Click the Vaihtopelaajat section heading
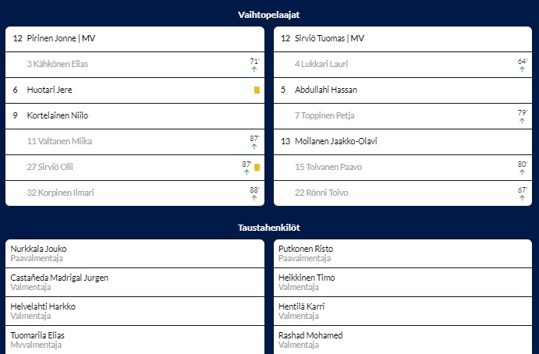The width and height of the screenshot is (539, 354). click(269, 15)
